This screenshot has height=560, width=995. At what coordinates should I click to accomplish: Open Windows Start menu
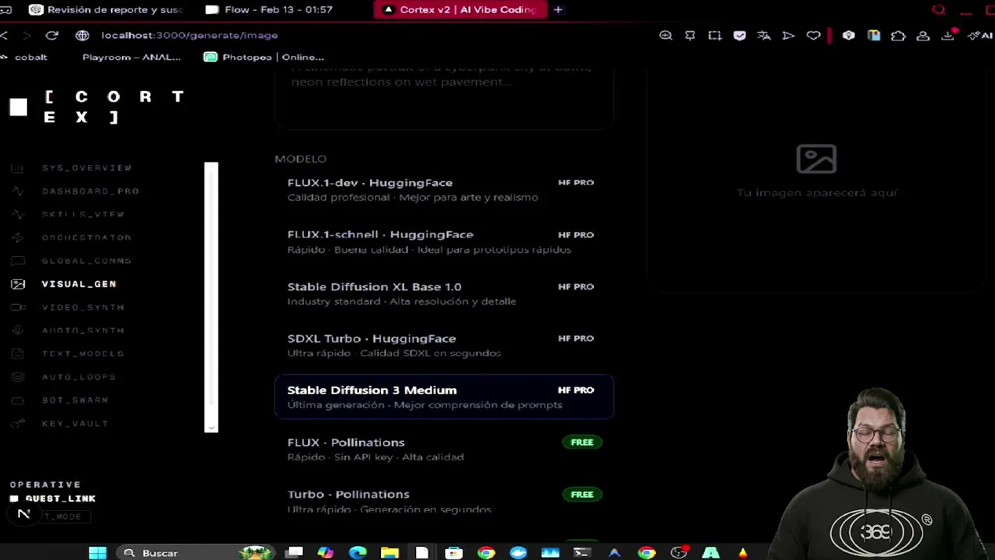(x=97, y=553)
